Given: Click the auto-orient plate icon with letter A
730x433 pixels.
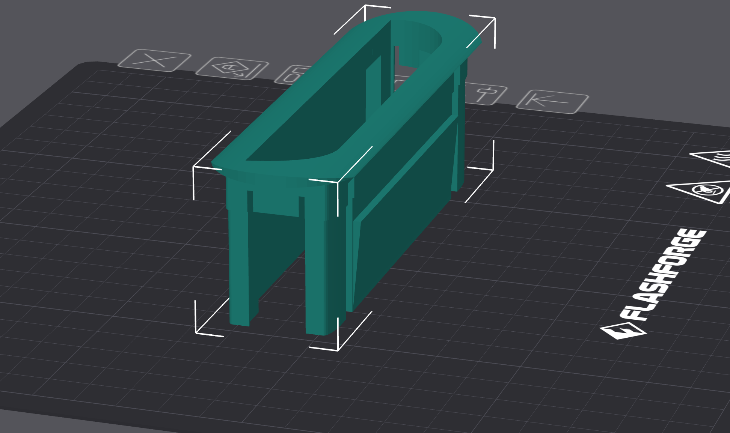Looking at the screenshot, I should [x=232, y=68].
